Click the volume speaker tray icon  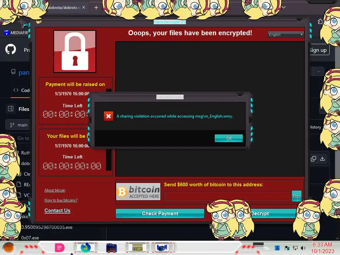coord(303,248)
